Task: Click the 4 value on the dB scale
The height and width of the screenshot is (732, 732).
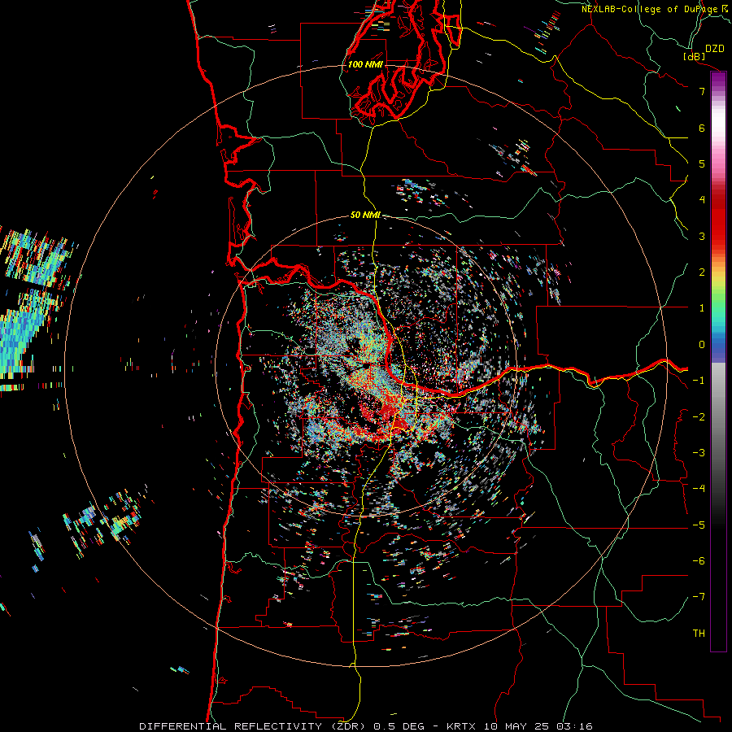Action: (702, 200)
